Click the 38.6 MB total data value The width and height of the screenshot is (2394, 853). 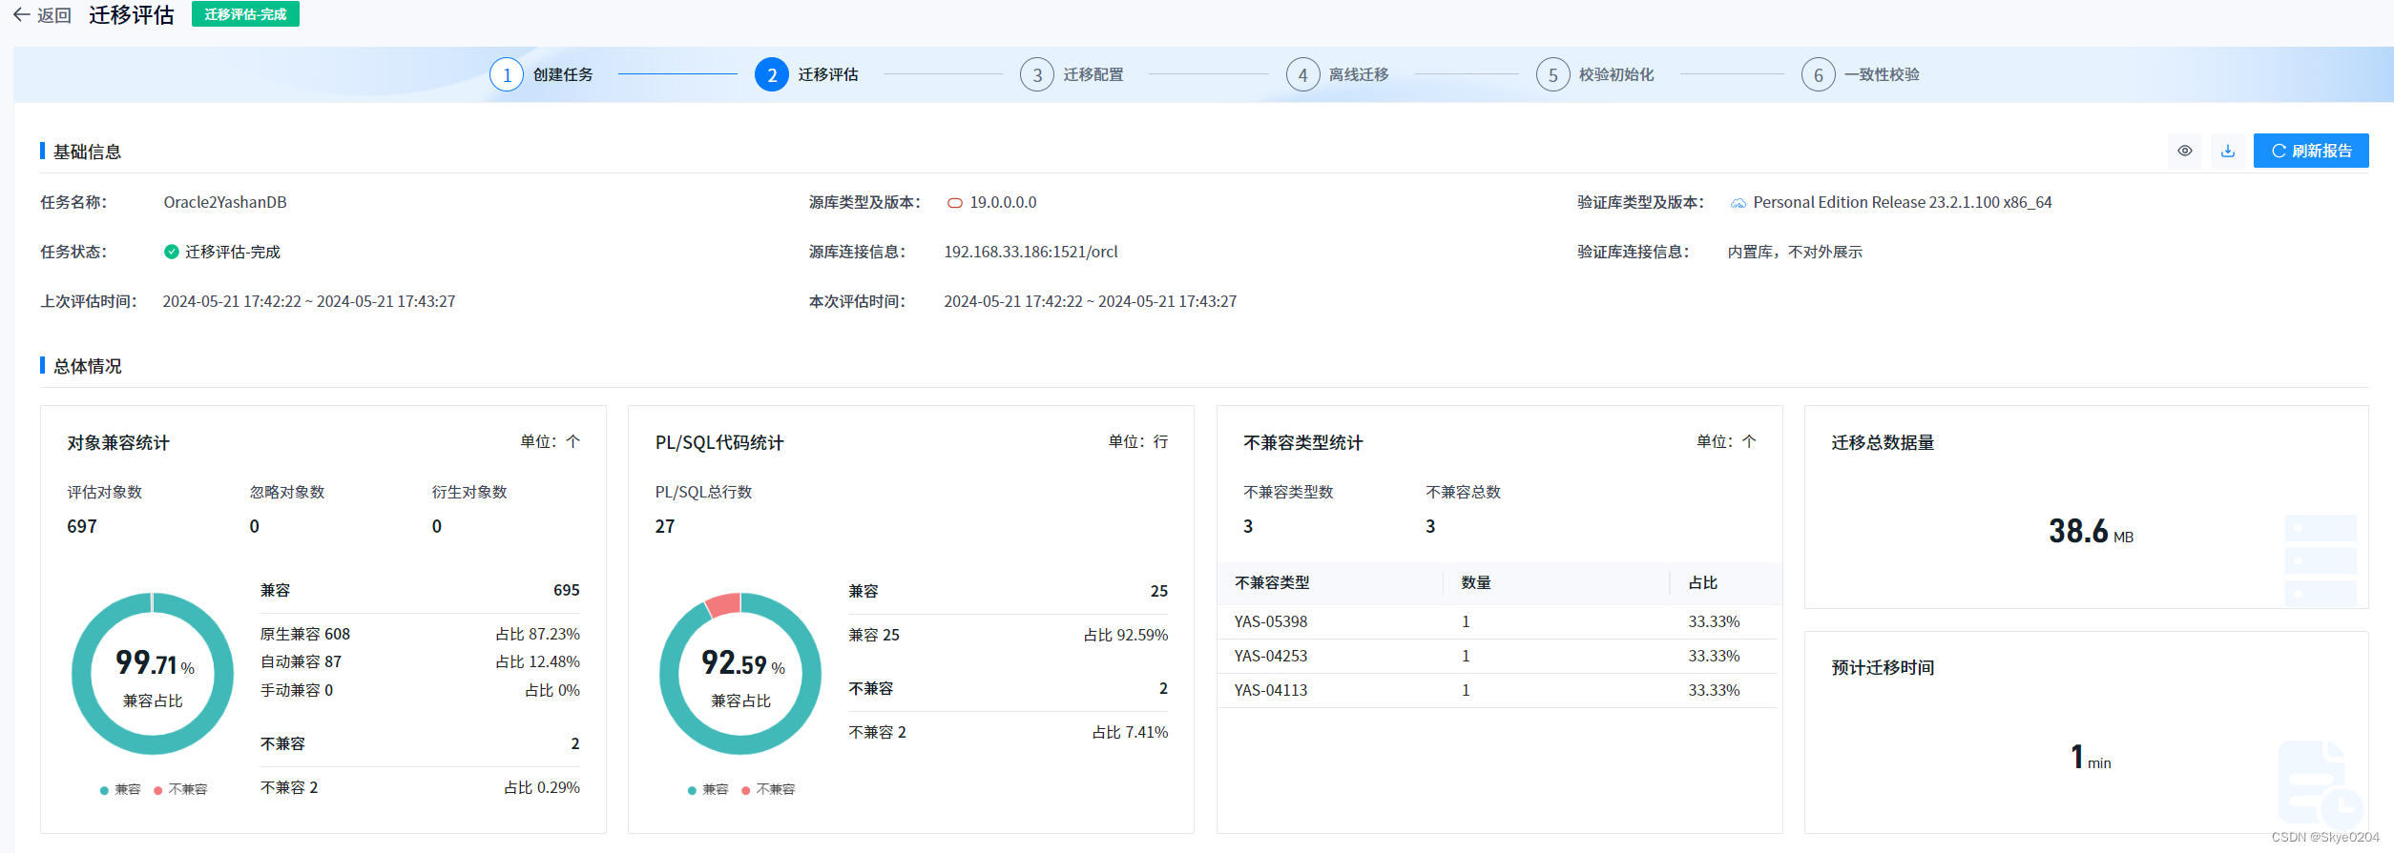tap(2091, 531)
